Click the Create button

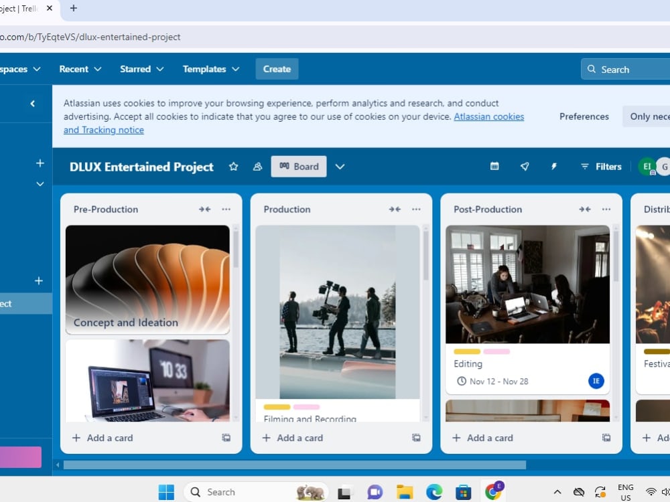[277, 69]
